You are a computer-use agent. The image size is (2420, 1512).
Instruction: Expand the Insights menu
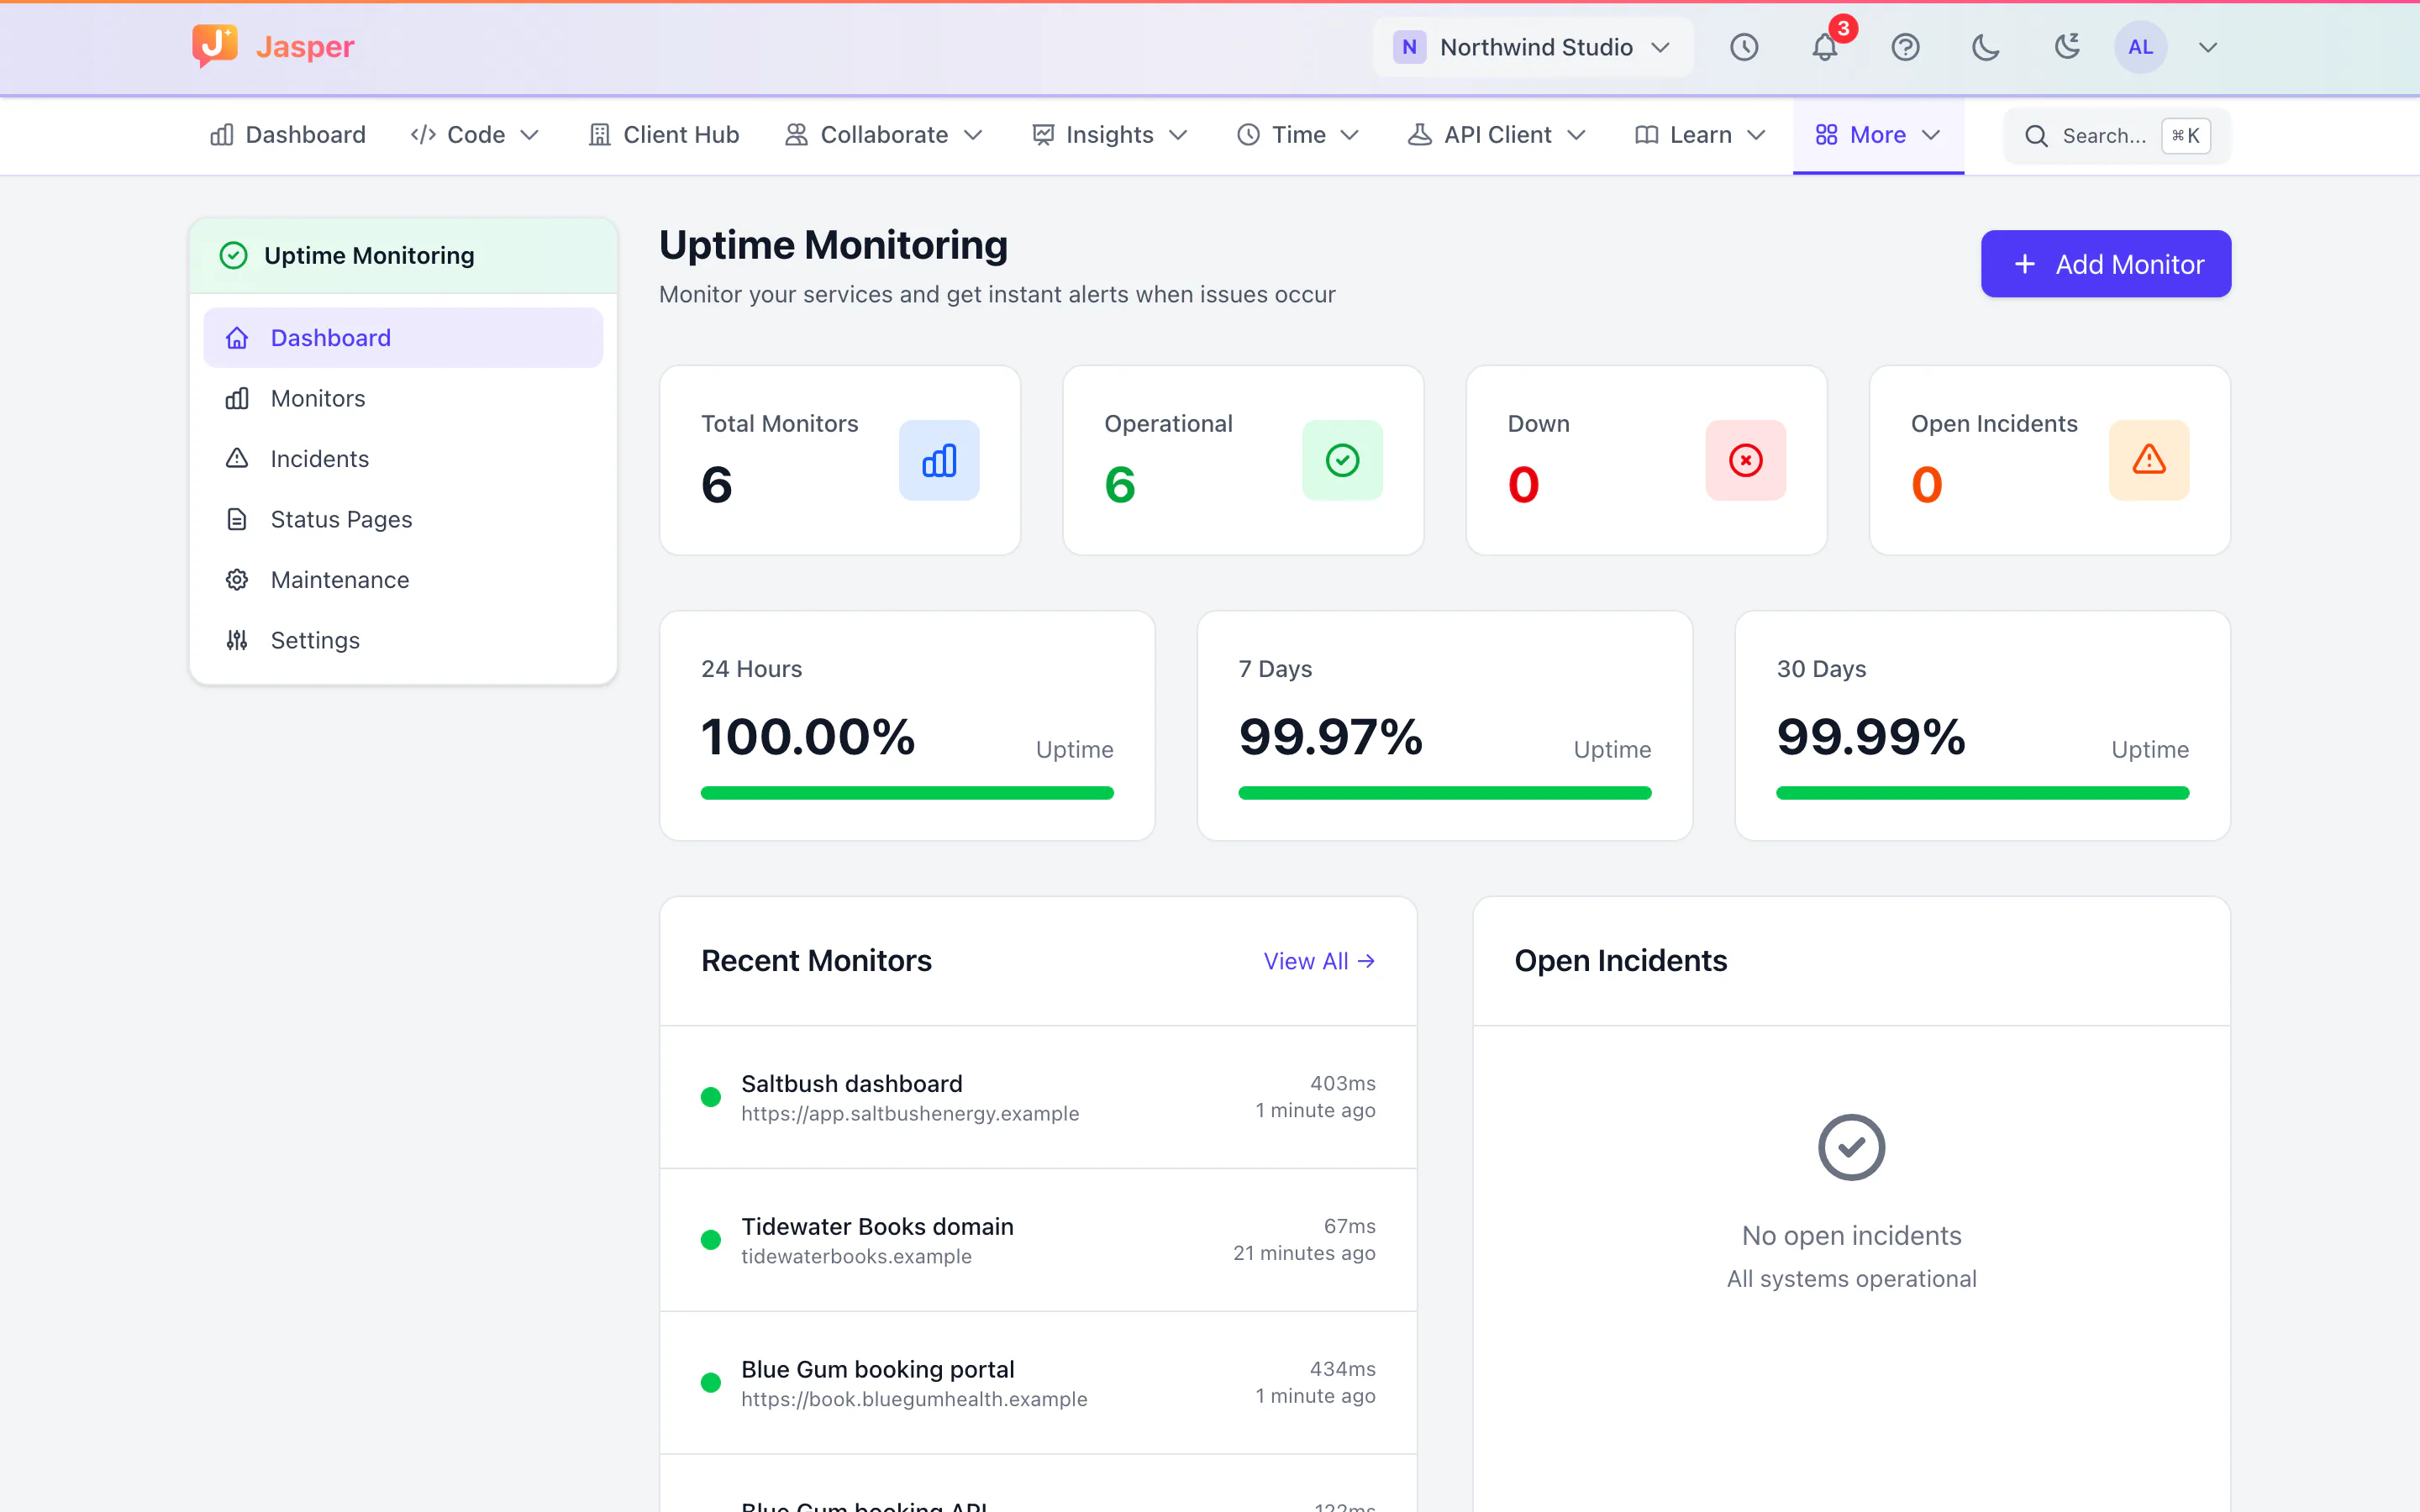tap(1110, 135)
